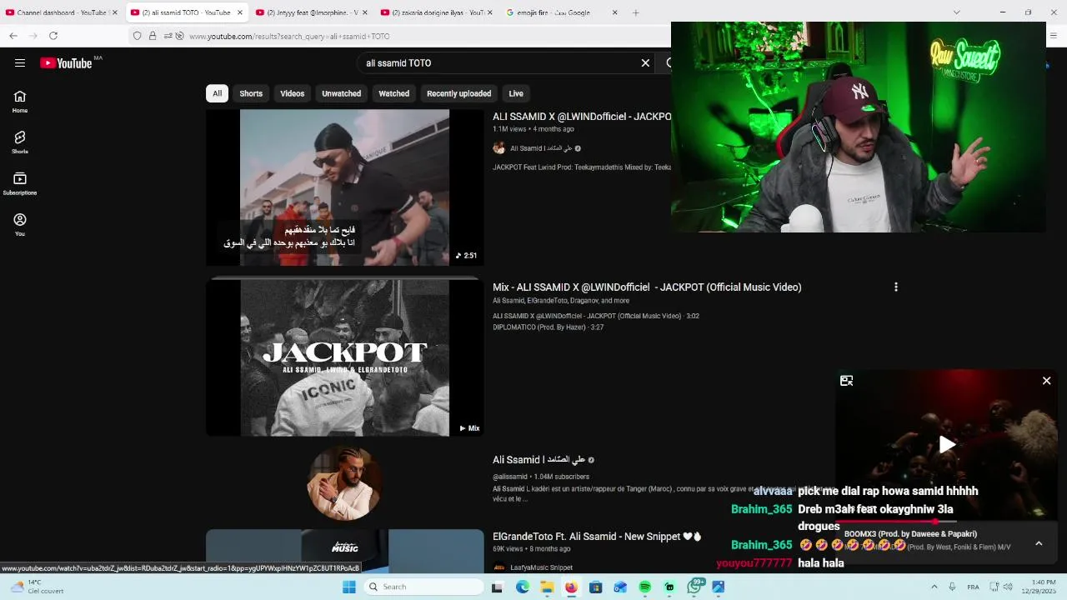The width and height of the screenshot is (1067, 600).
Task: Filter results by Recently uploaded
Action: 458,93
